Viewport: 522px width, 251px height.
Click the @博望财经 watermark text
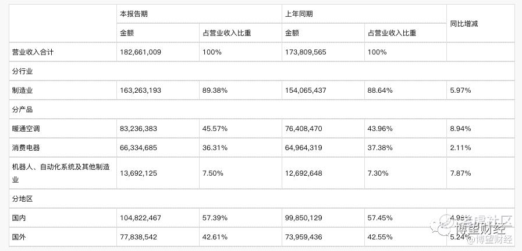tap(490, 239)
